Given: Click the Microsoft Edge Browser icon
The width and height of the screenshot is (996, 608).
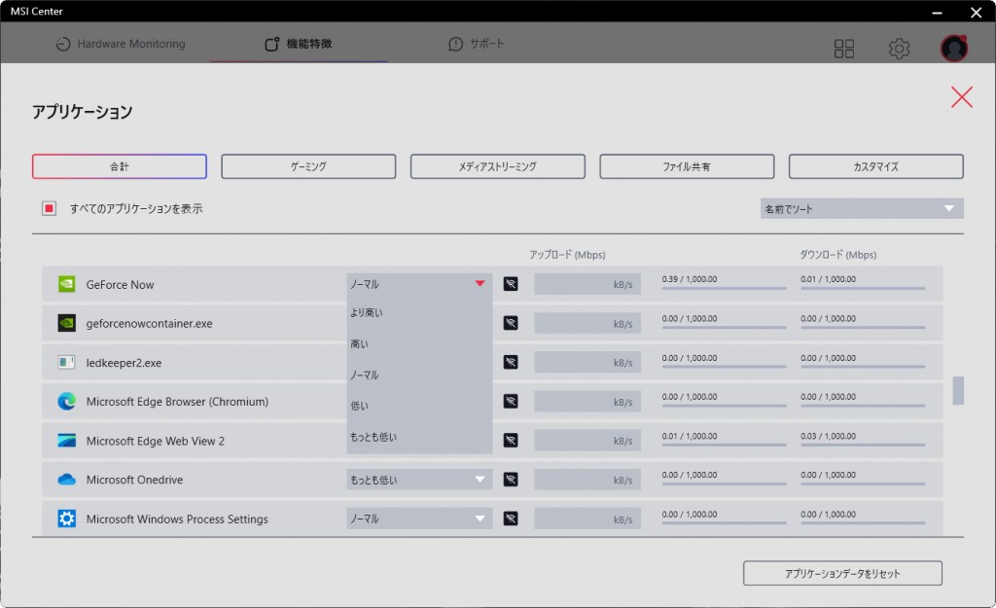Looking at the screenshot, I should pos(66,401).
